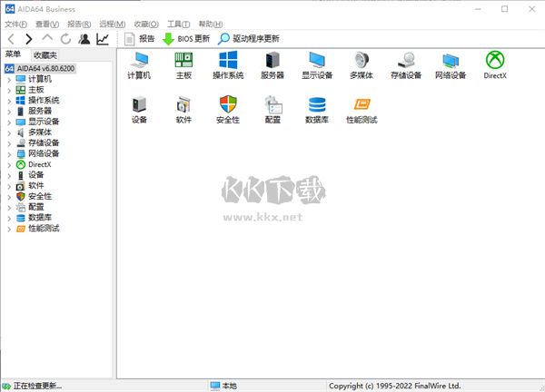Expand the 网络设备 tree node
This screenshot has width=545, height=392.
[x=9, y=154]
